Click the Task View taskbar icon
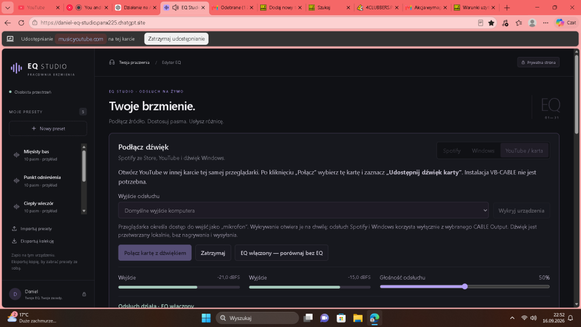Viewport: 581px width, 327px height. [x=308, y=318]
